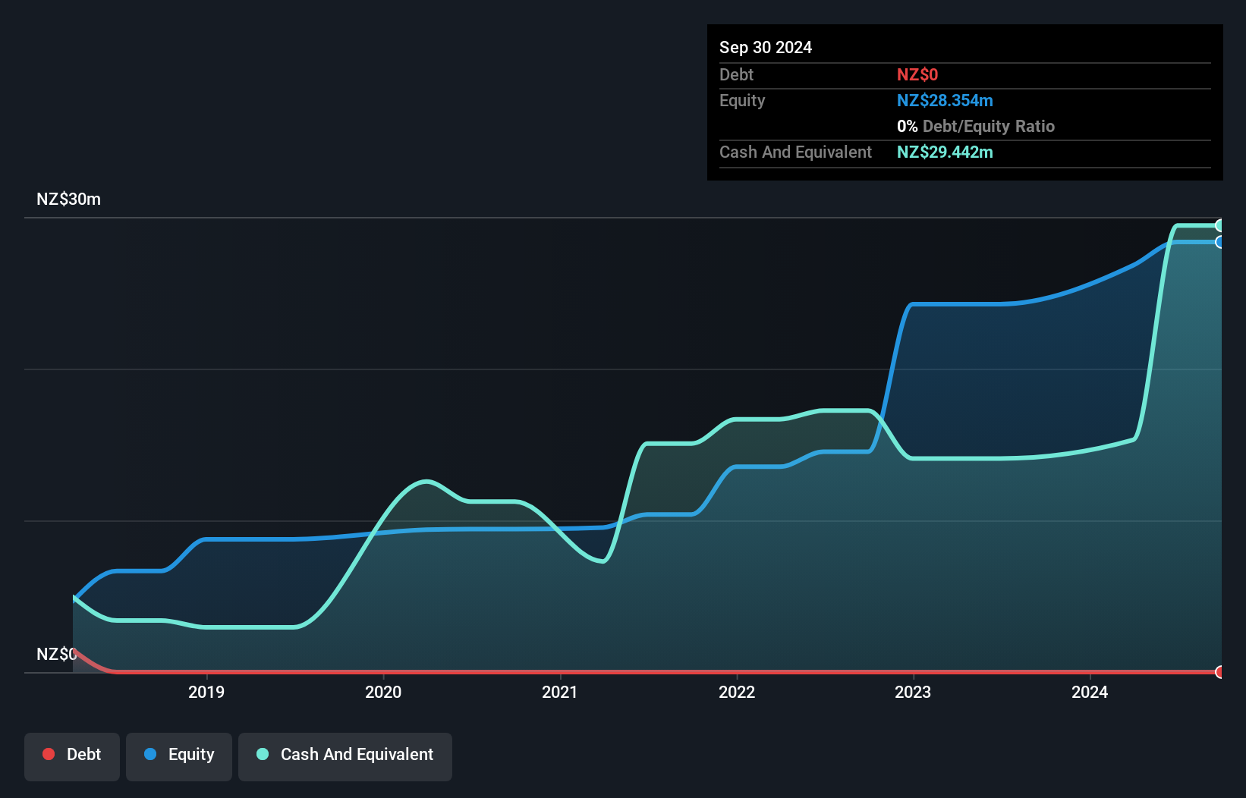This screenshot has width=1246, height=798.
Task: Click the red Debt legend dot
Action: click(49, 754)
